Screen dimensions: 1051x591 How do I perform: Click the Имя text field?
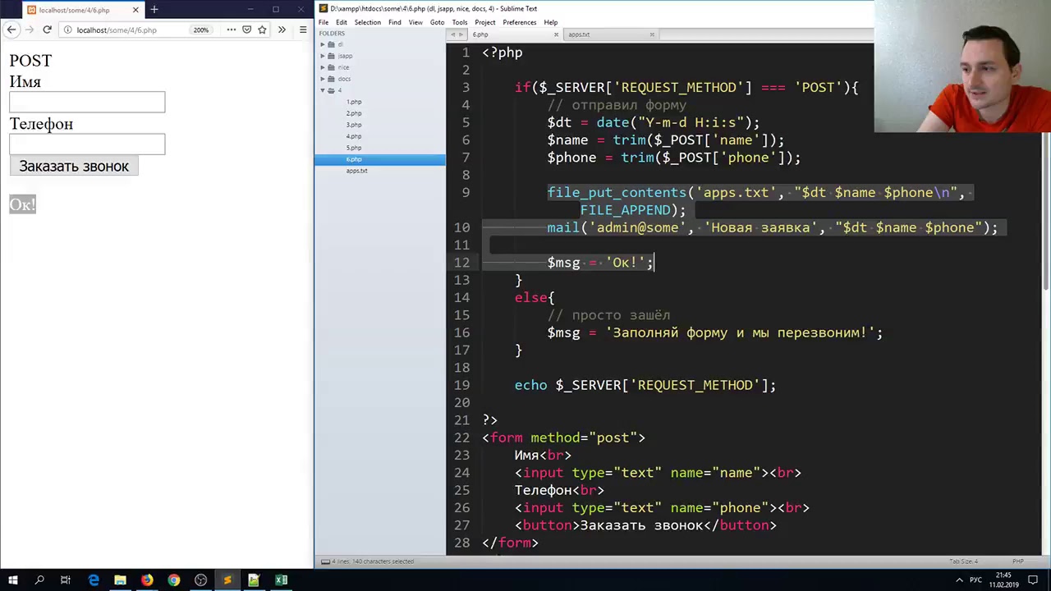click(x=87, y=102)
